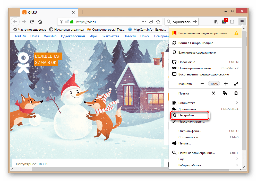257x181 pixels.
Task: Enter full screen using the arrows icon
Action: point(236,84)
